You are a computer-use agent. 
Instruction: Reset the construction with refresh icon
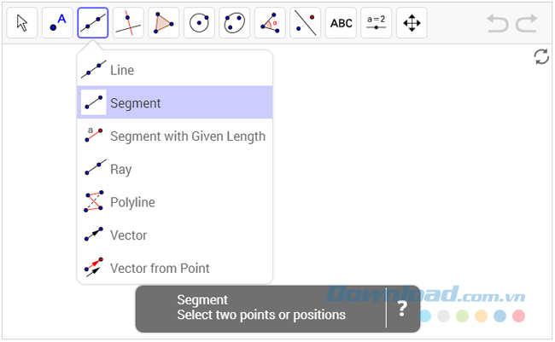(x=540, y=57)
